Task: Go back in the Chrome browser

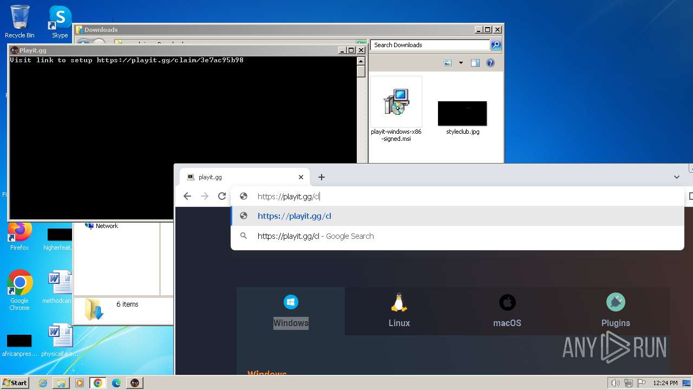Action: pos(187,196)
